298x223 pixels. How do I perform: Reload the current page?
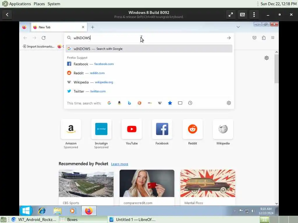tap(44, 38)
